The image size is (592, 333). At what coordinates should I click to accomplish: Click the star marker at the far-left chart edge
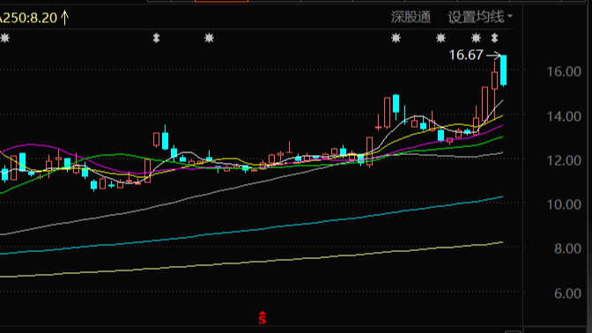click(x=4, y=38)
